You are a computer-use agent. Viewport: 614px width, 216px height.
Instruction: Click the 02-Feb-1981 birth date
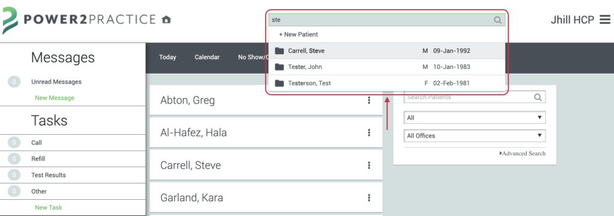click(452, 83)
